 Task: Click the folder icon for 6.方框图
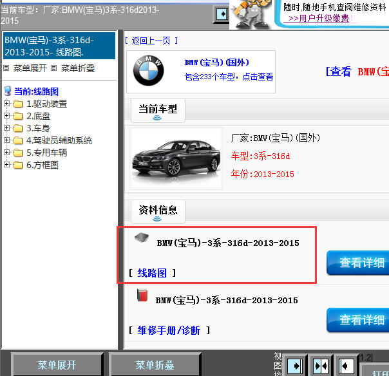[x=18, y=165]
